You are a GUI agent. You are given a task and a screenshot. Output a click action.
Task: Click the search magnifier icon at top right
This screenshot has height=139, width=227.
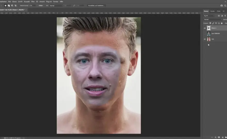(225, 6)
